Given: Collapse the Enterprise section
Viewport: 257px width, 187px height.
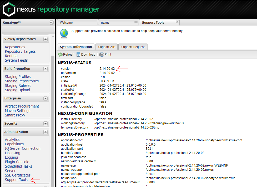Looking at the screenshot, I should click(46, 99).
